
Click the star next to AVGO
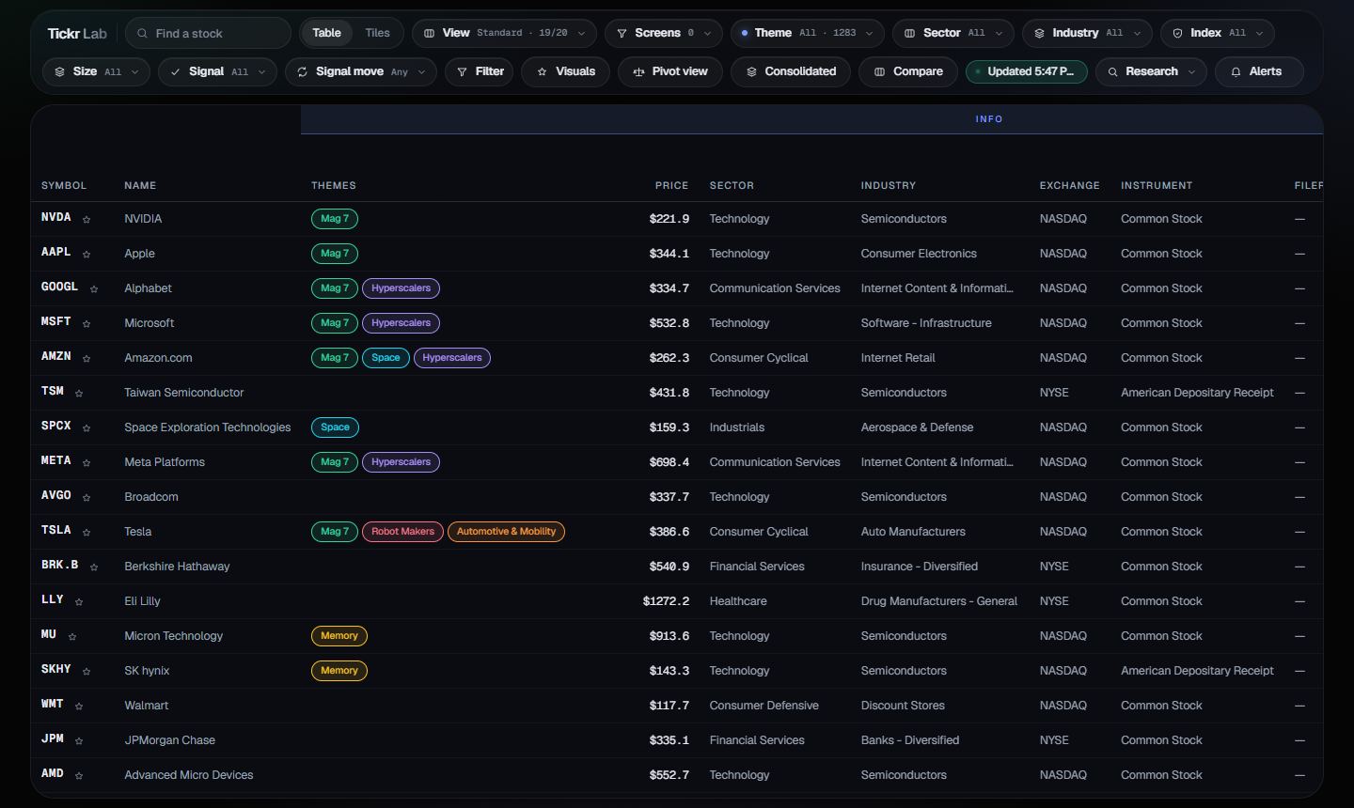point(87,498)
